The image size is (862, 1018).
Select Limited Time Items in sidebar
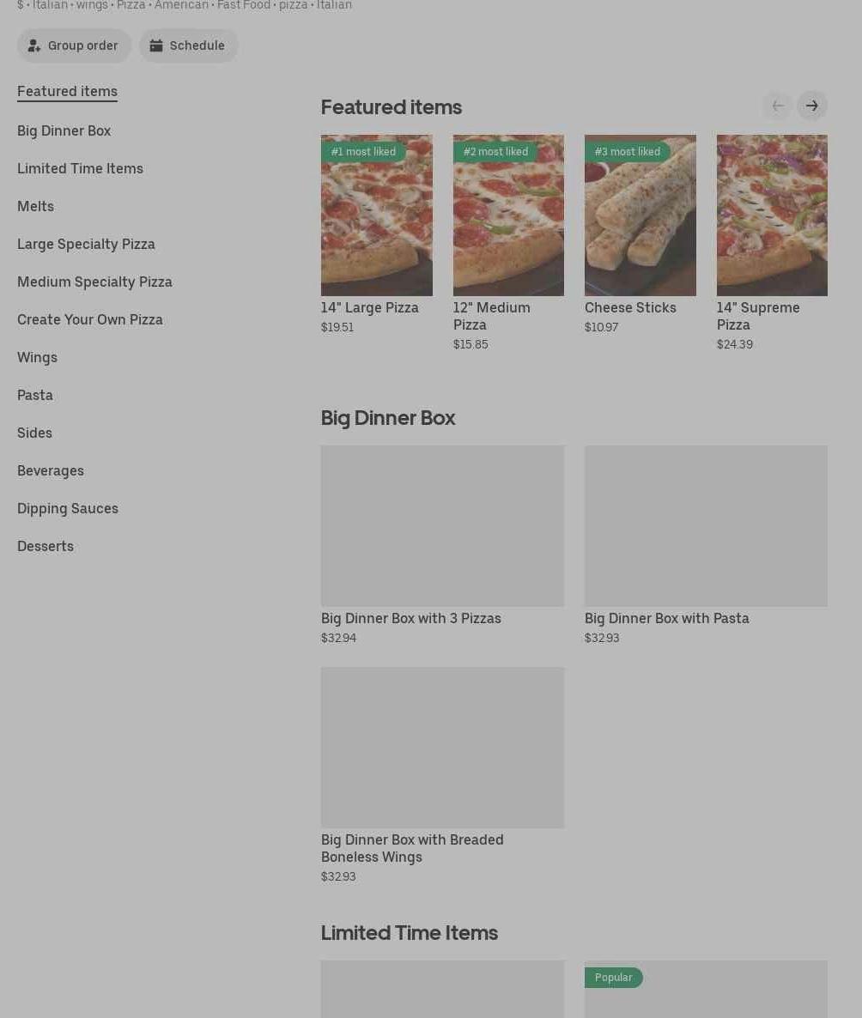click(x=80, y=168)
